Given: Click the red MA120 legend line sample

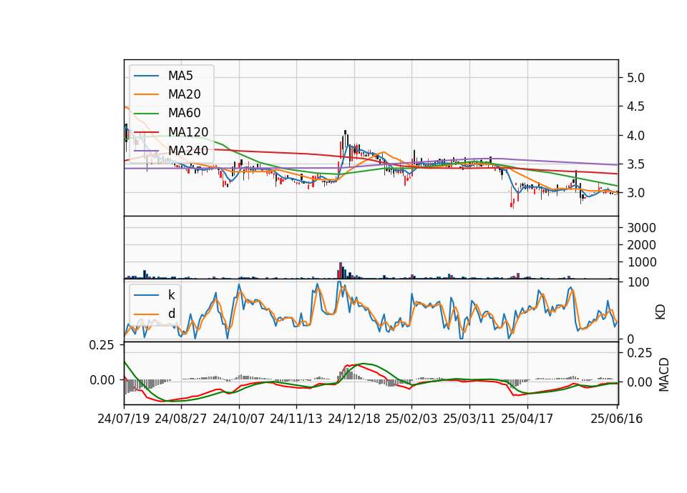Looking at the screenshot, I should click(x=146, y=132).
